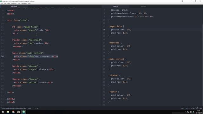Click line number 13 in CSS gutter
Image resolution: width=203 pixels, height=114 pixels.
coord(104,29)
